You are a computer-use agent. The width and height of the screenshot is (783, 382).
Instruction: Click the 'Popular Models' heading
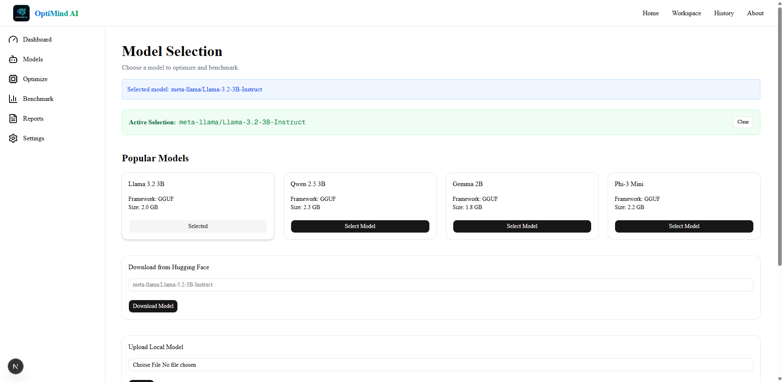155,158
